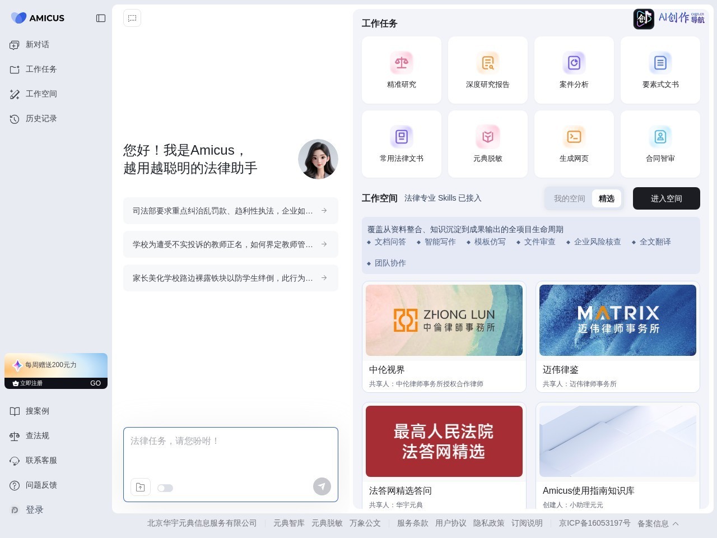Click 北京华宇元典信息服务有限公司 in the footer
Image resolution: width=717 pixels, height=538 pixels.
coord(202,523)
